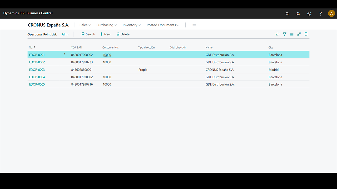Click Barcelona city in EDOP-0001 row
The image size is (337, 189).
[275, 55]
